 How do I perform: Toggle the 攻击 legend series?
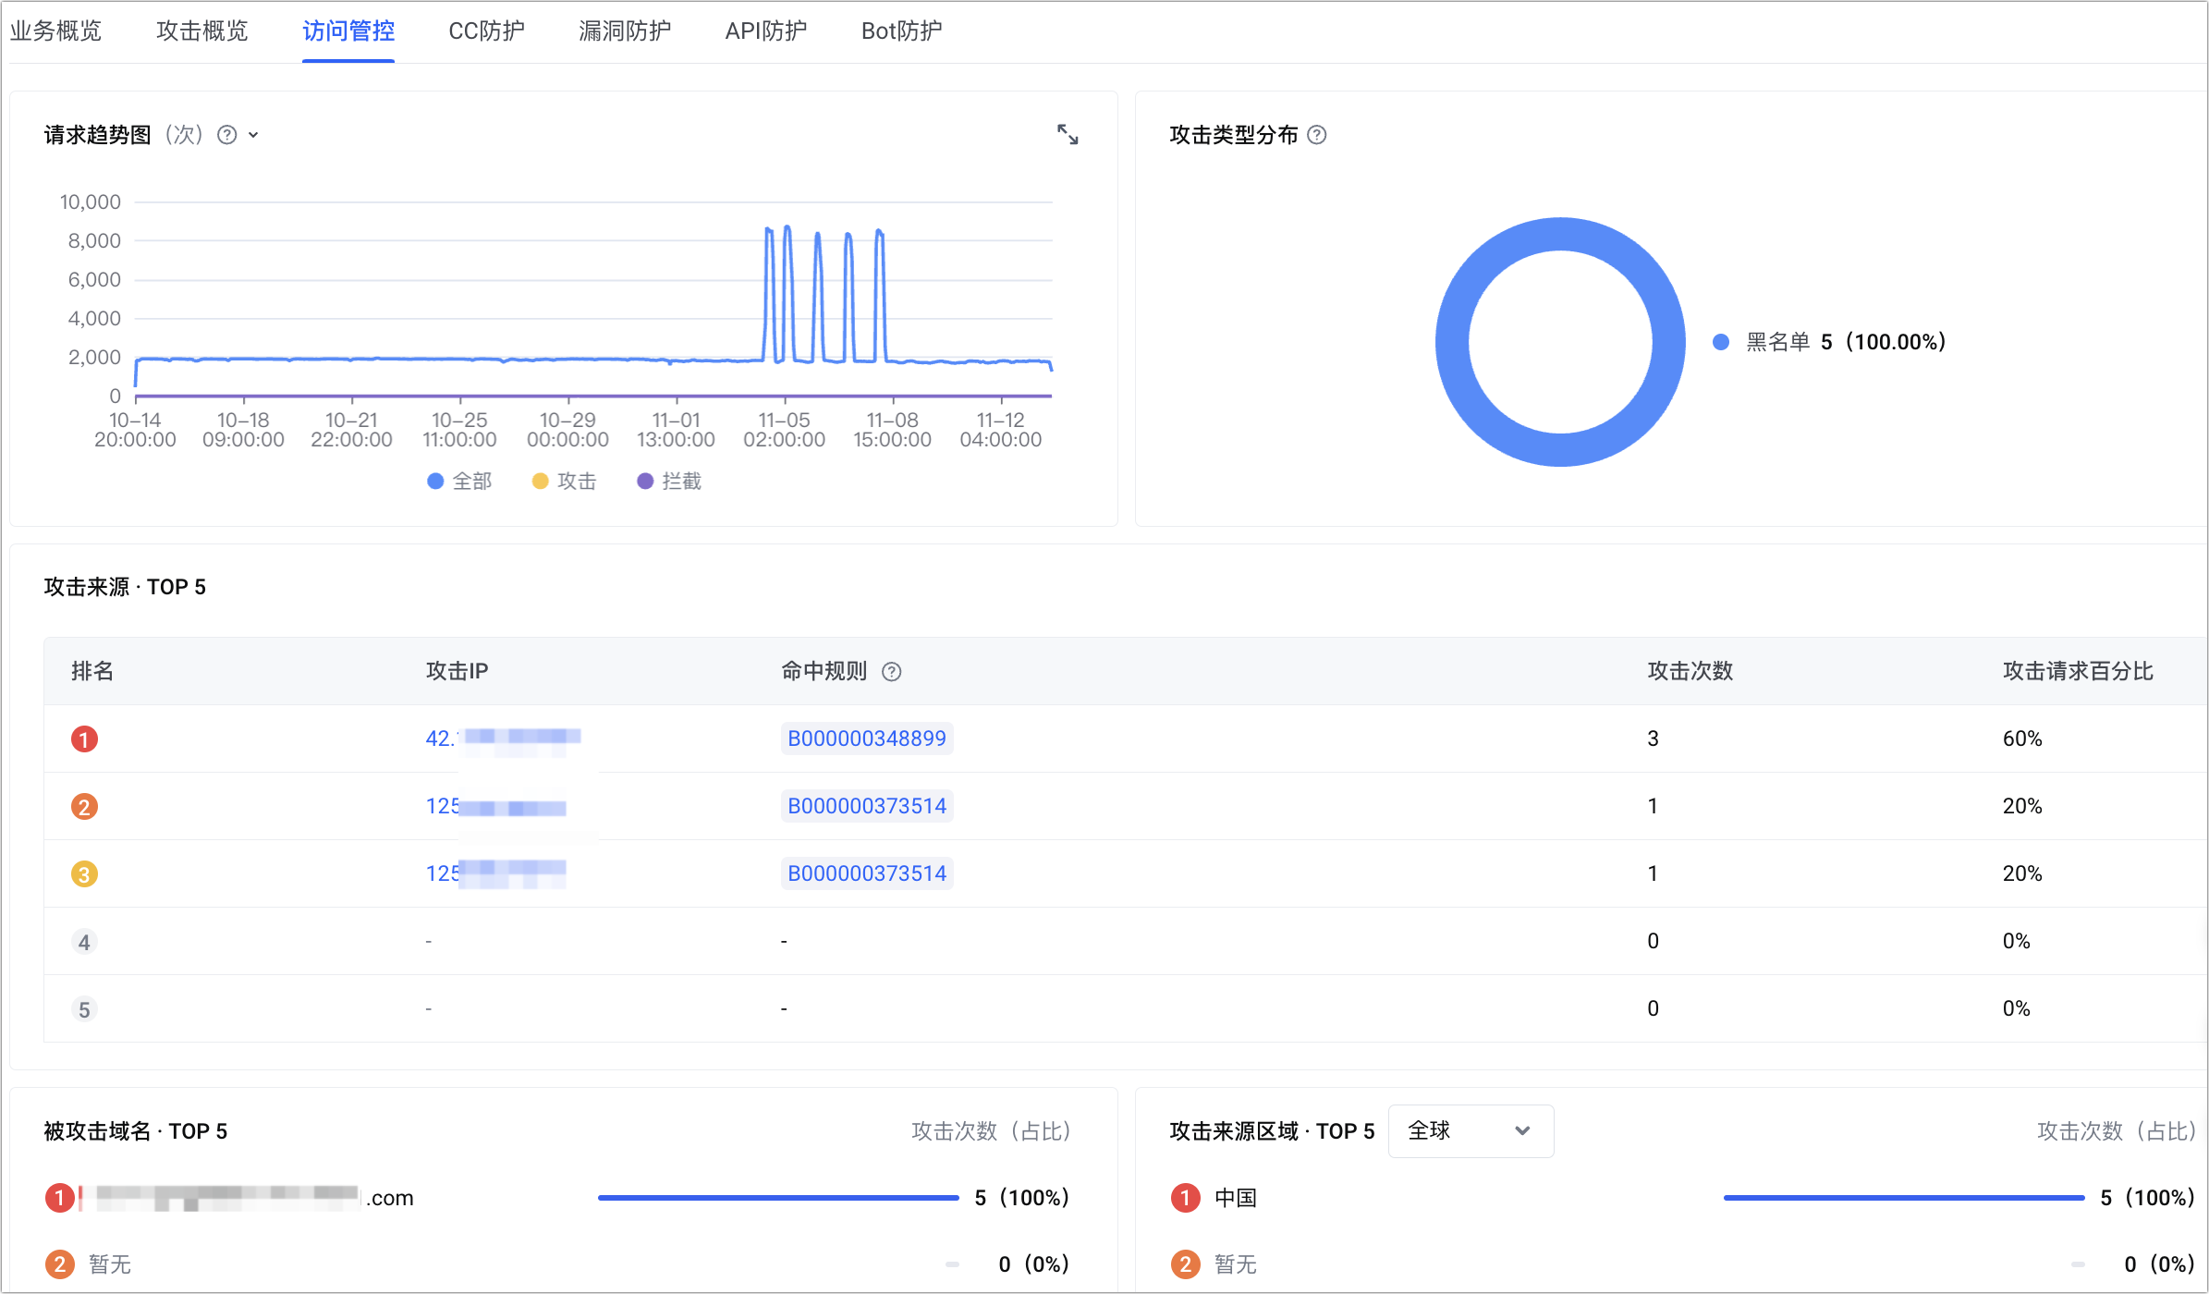[x=565, y=481]
